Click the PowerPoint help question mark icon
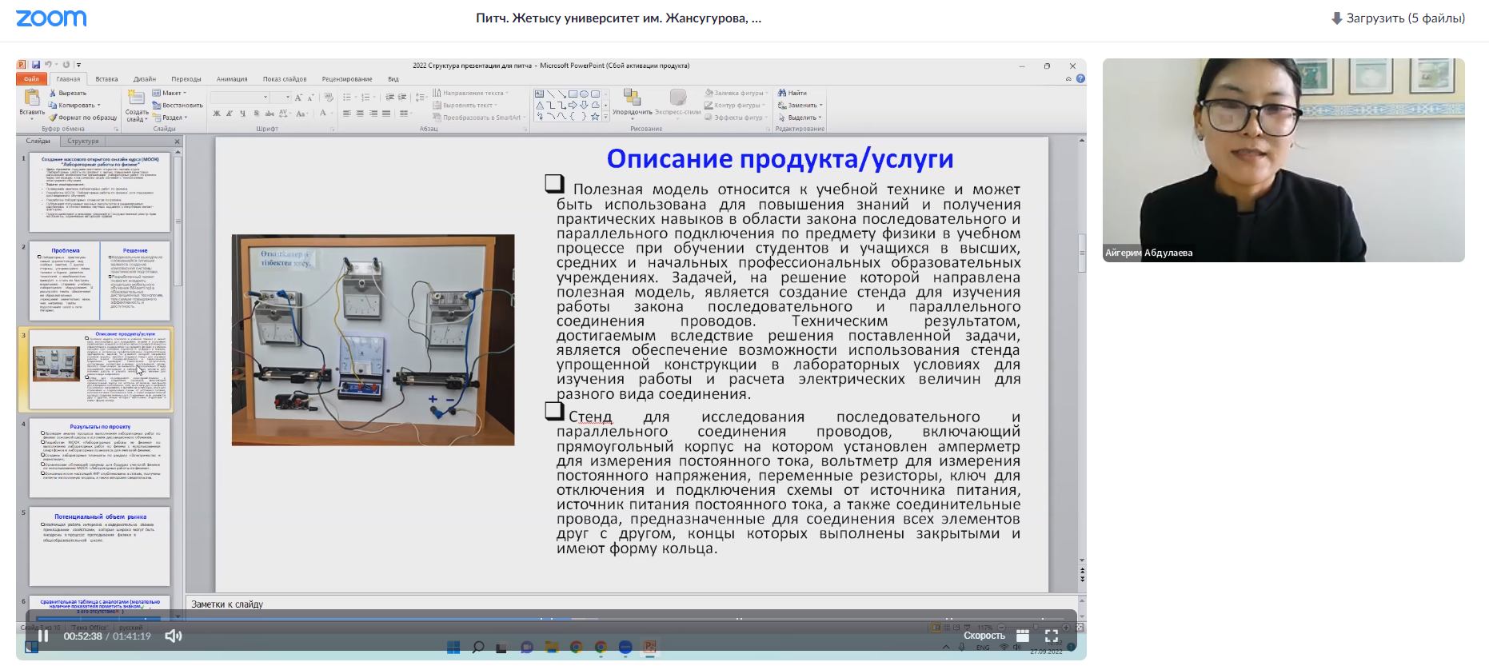Image resolution: width=1489 pixels, height=666 pixels. pos(1080,79)
